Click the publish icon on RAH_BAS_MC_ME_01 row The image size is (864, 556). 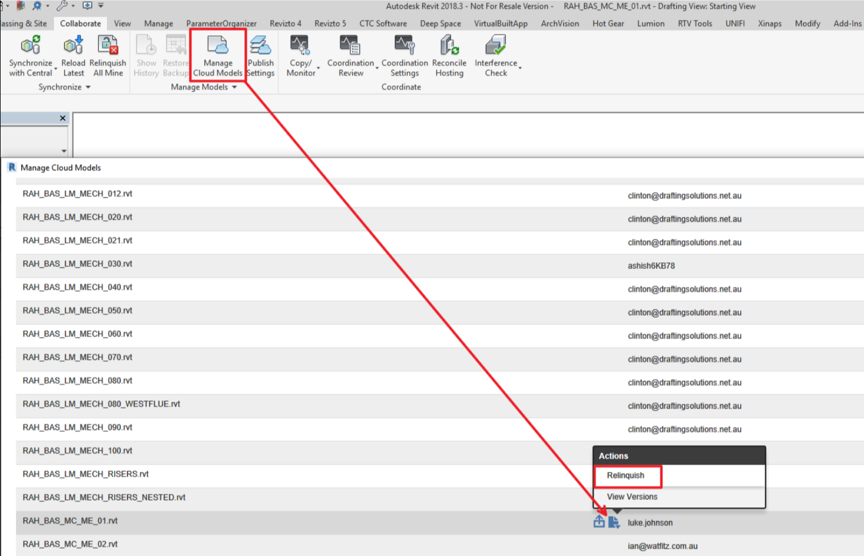coord(599,522)
